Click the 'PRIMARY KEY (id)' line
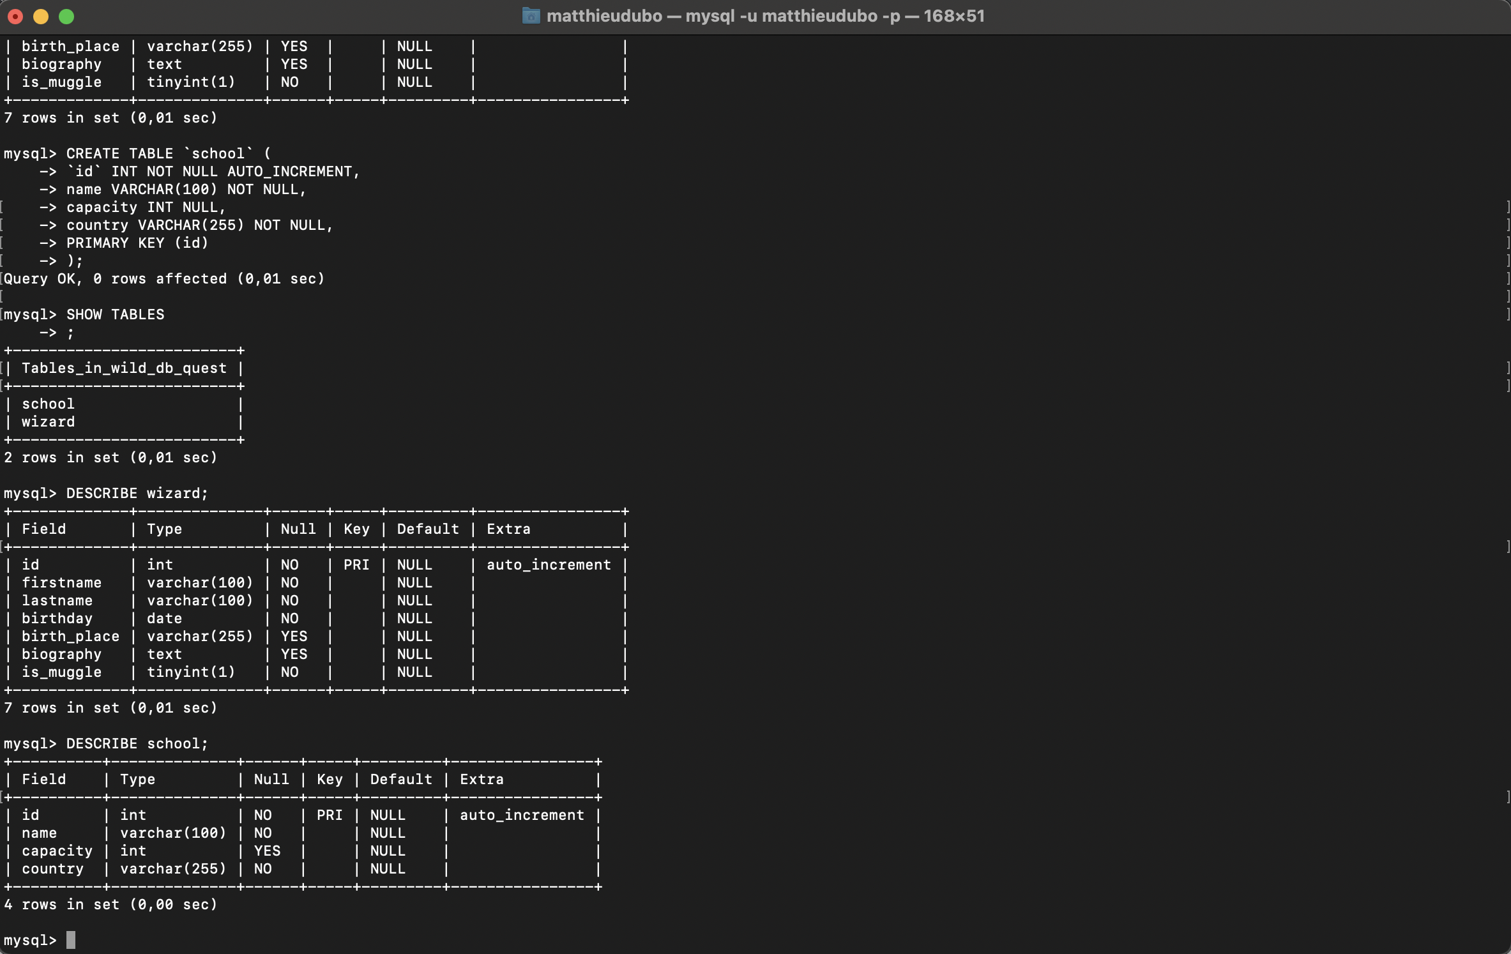Image resolution: width=1511 pixels, height=954 pixels. (x=137, y=243)
